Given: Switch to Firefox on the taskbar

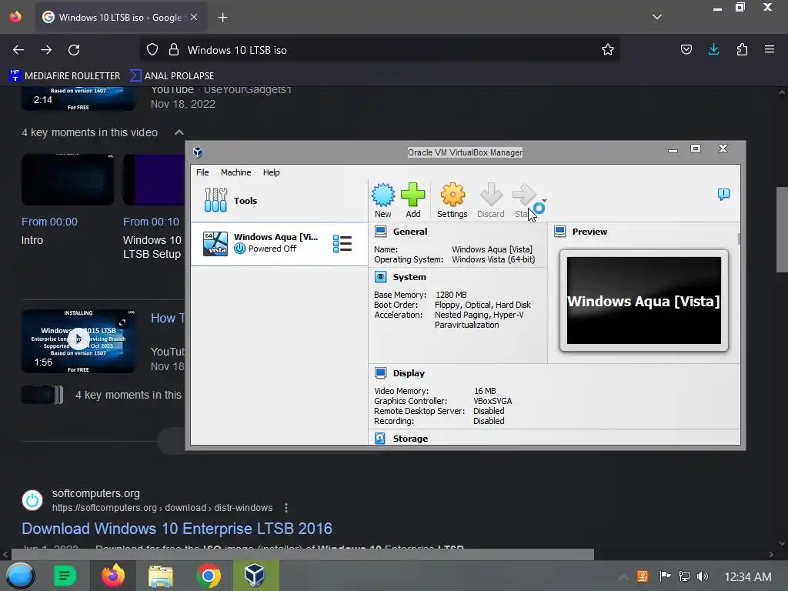Looking at the screenshot, I should click(x=113, y=576).
